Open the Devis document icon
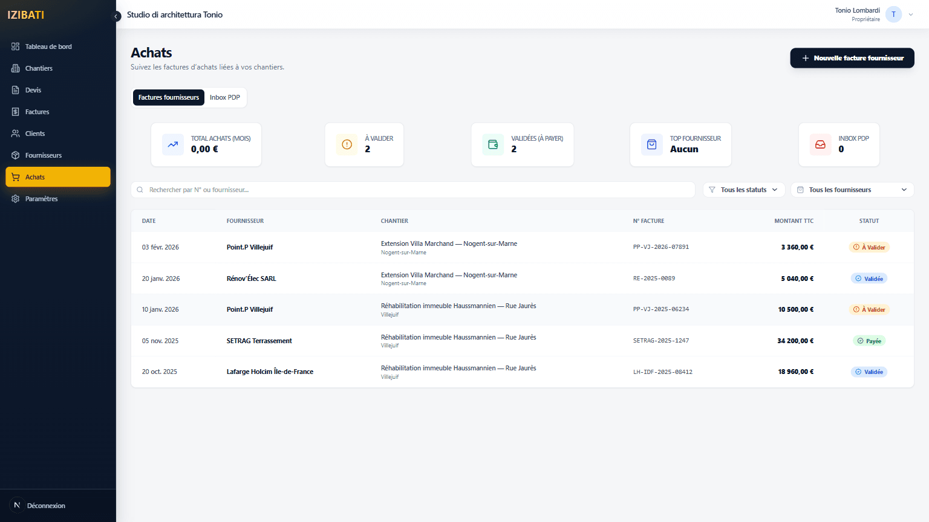Screen dimensions: 929x522 click(x=16, y=90)
